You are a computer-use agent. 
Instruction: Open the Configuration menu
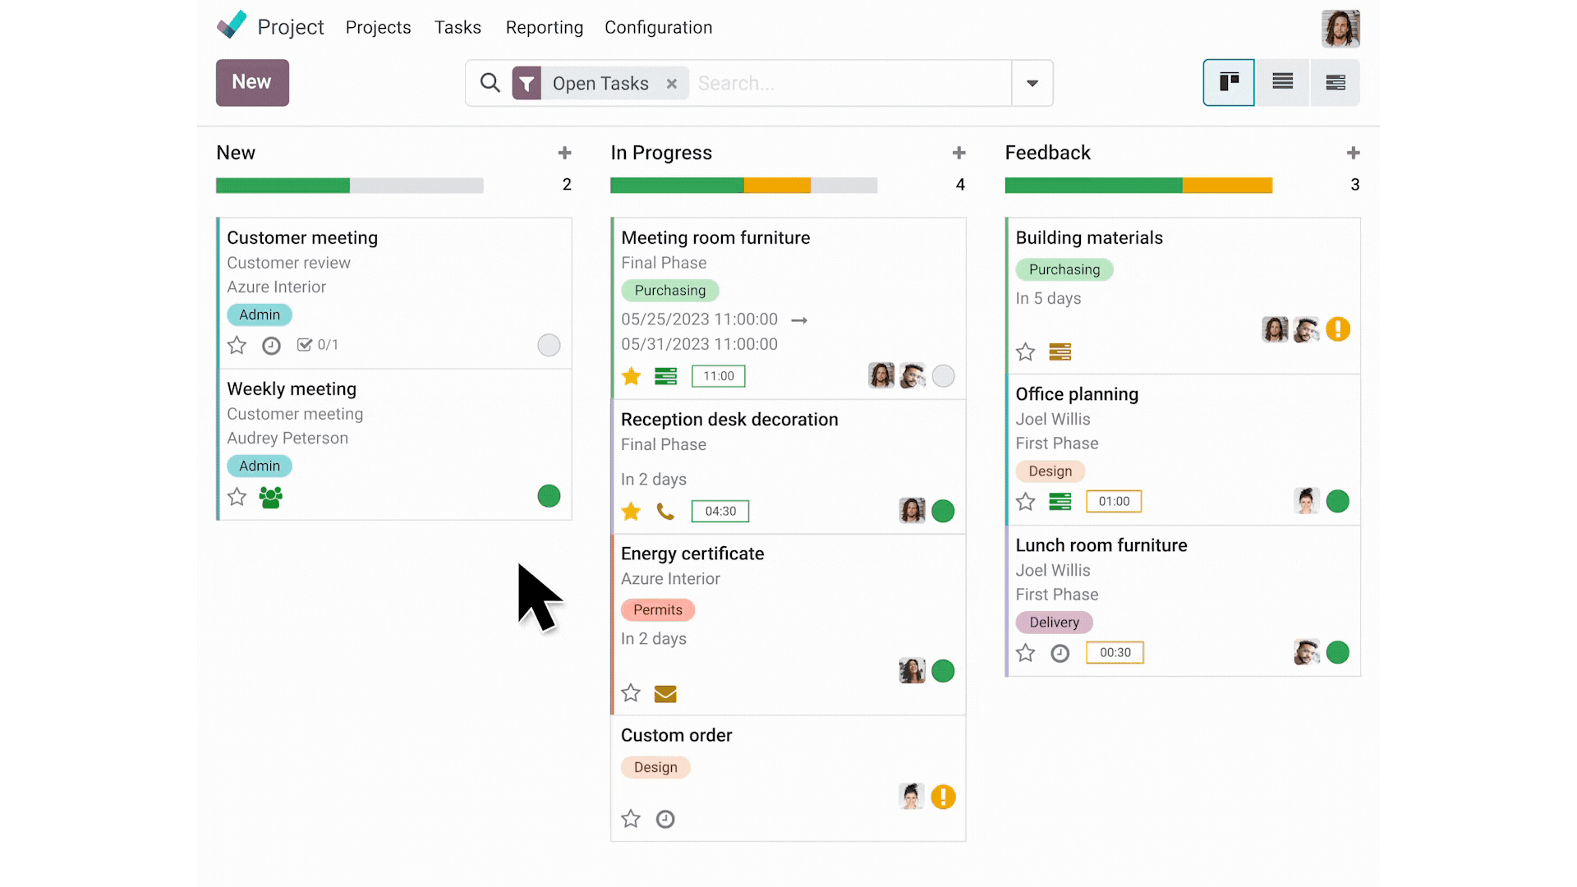click(658, 27)
